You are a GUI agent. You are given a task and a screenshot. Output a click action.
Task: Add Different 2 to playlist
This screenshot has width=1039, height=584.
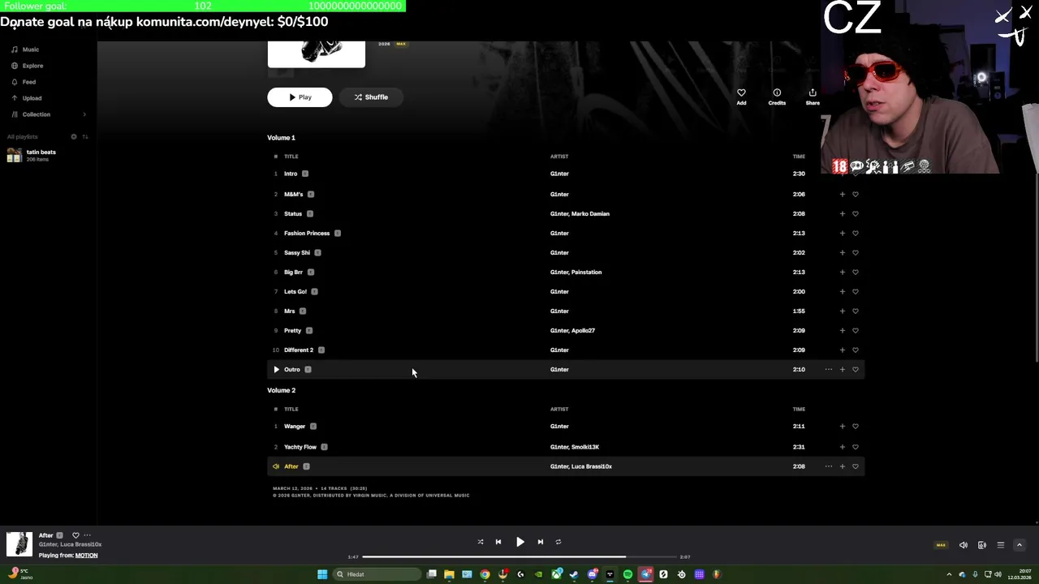843,350
